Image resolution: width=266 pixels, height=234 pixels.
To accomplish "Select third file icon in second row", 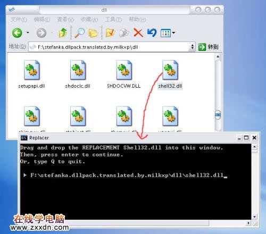I will 124,116.
